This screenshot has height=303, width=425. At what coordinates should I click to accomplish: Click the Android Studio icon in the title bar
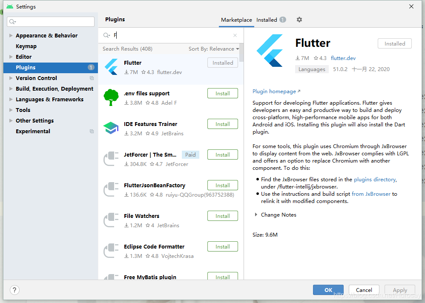pyautogui.click(x=10, y=6)
